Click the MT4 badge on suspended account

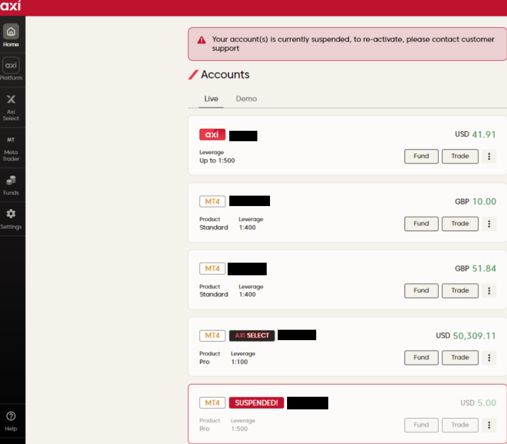coord(212,403)
